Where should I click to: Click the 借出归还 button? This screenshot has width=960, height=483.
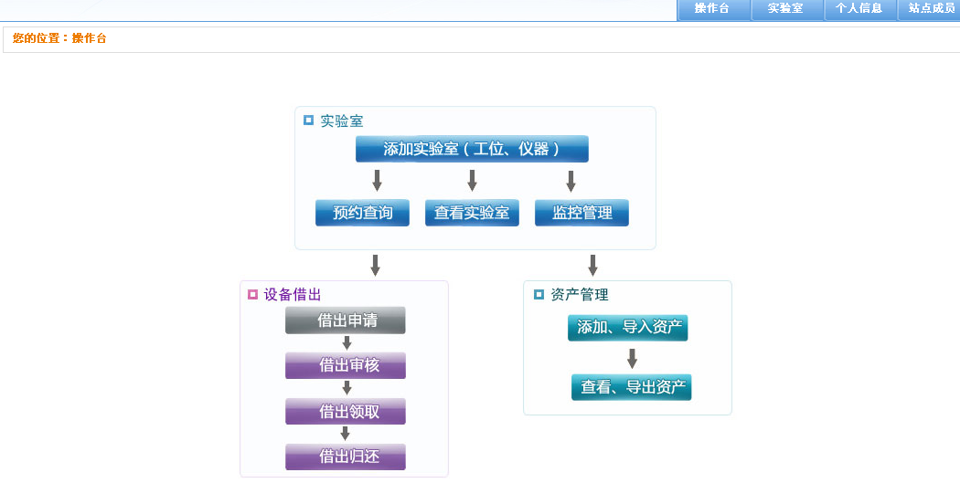tap(346, 457)
